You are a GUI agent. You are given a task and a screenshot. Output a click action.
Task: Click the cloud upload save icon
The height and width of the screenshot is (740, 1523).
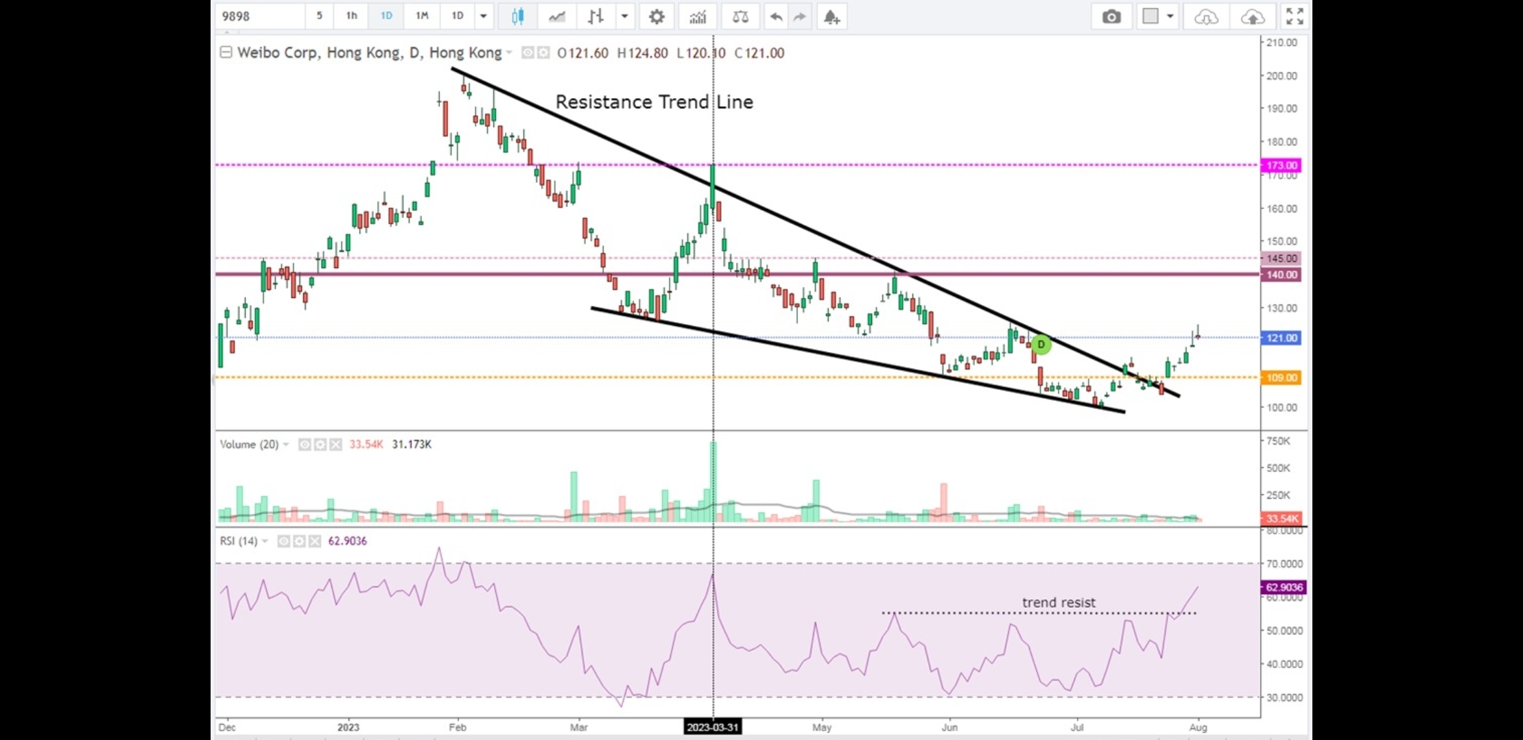pos(1252,16)
